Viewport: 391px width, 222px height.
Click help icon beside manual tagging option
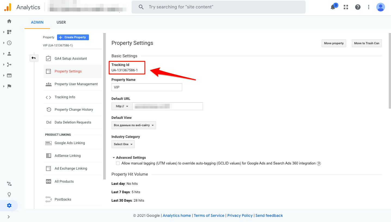[x=319, y=163]
